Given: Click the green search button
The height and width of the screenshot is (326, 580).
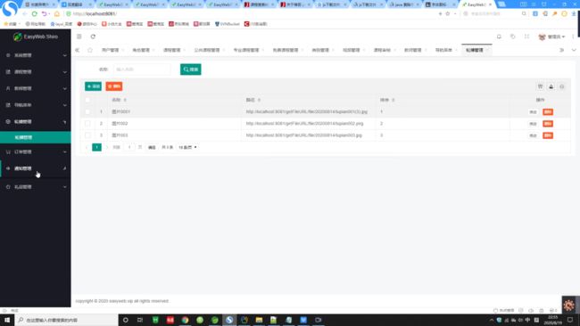Looking at the screenshot, I should pos(190,69).
